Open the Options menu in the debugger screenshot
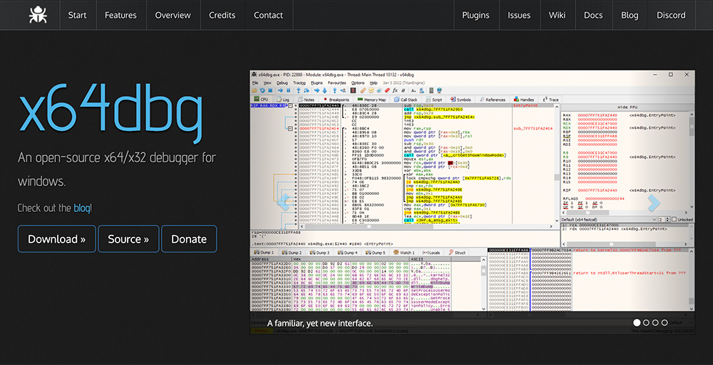The image size is (713, 365). click(x=358, y=83)
